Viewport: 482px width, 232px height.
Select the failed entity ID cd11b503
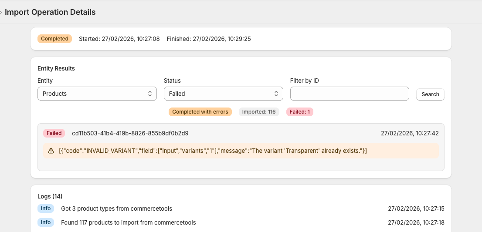(130, 133)
